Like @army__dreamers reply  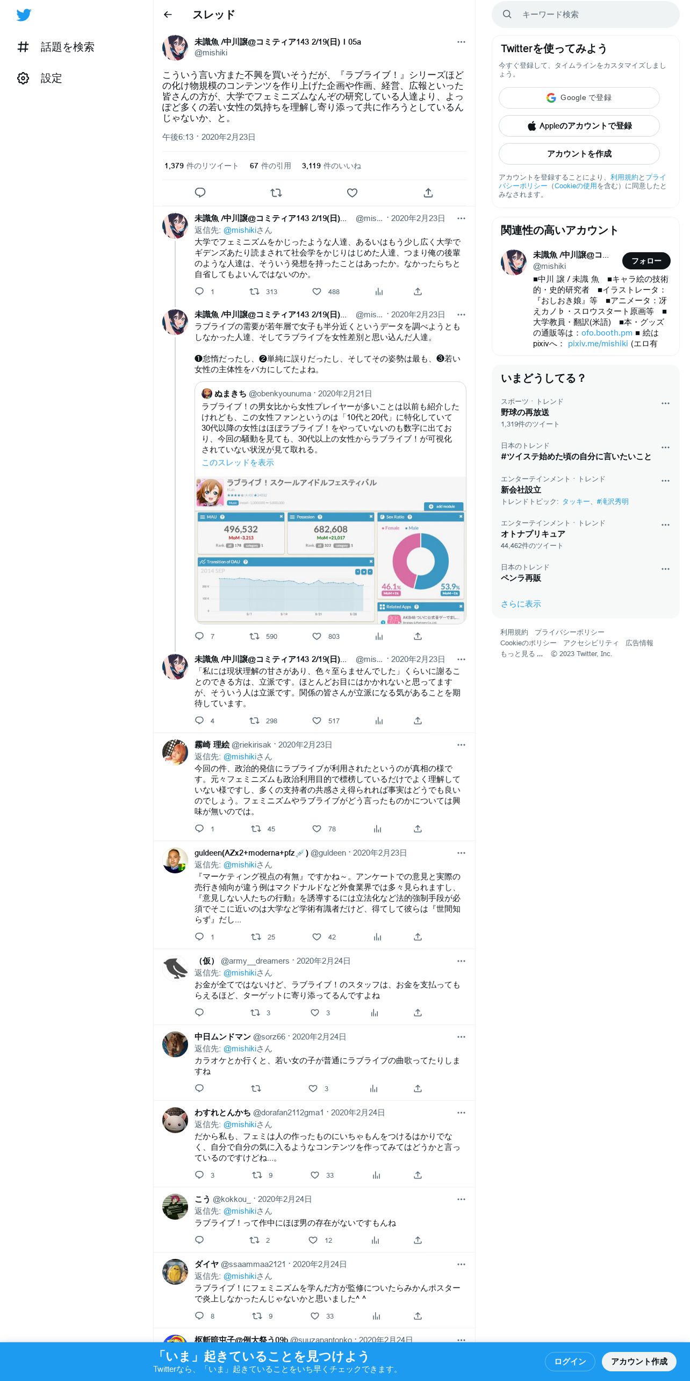click(x=315, y=1013)
